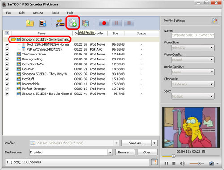This screenshot has width=224, height=170.
Task: Click the film icon beside ComeBackToMe
Action: tap(18, 64)
